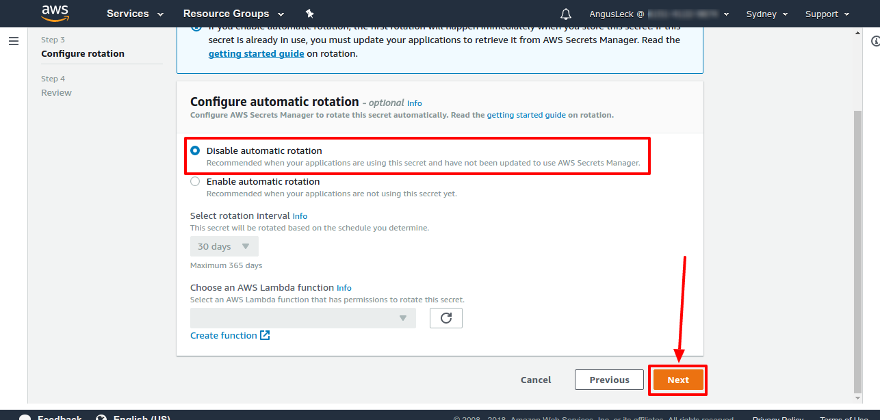The height and width of the screenshot is (420, 880).
Task: Click Info link beside Select rotation interval
Action: pos(300,216)
